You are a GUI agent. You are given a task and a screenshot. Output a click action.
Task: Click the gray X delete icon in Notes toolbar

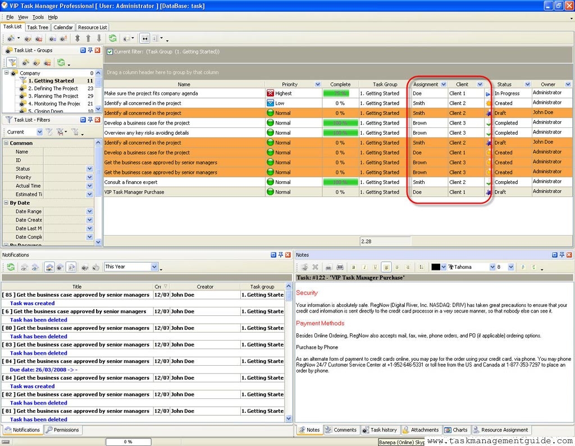pyautogui.click(x=315, y=267)
